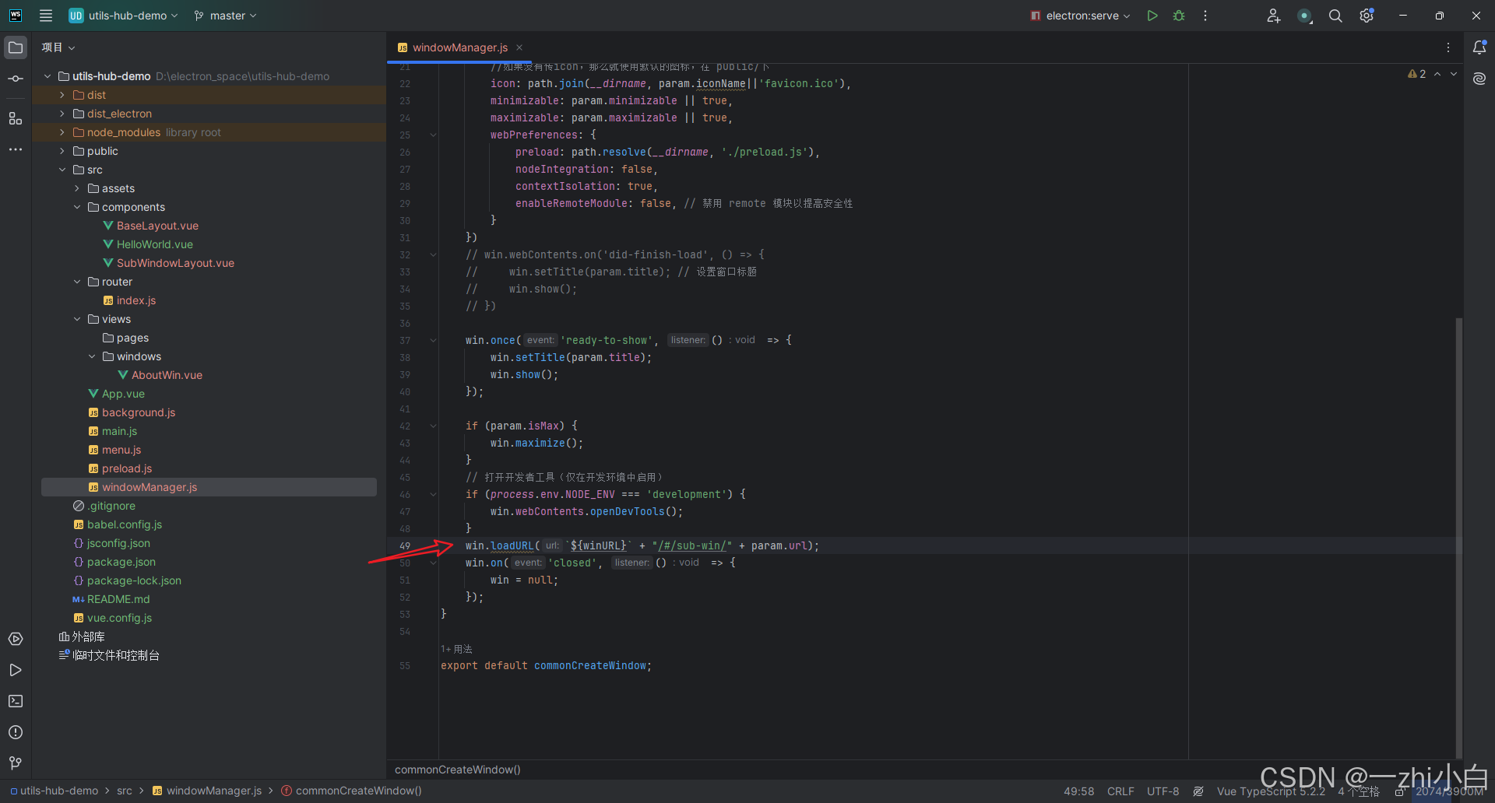Go to previous highlighted problem
The width and height of the screenshot is (1495, 803).
click(x=1437, y=74)
